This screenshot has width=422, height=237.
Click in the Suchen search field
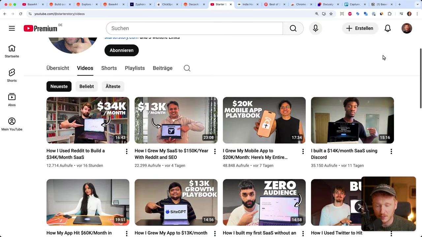pos(195,28)
